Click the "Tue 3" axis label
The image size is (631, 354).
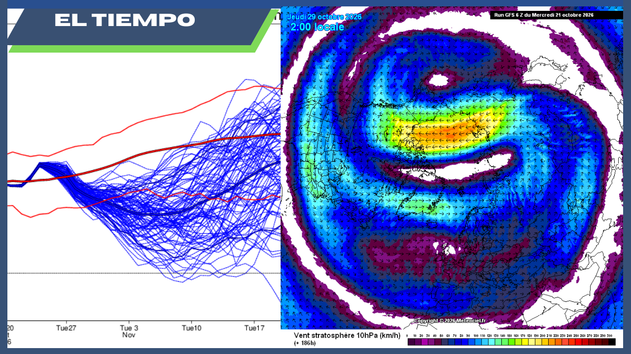pos(129,328)
